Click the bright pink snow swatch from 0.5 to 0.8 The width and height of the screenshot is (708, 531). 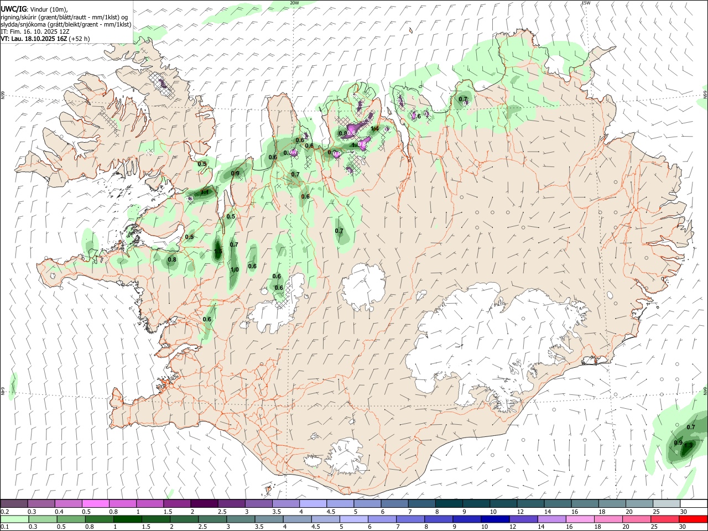tap(96, 503)
